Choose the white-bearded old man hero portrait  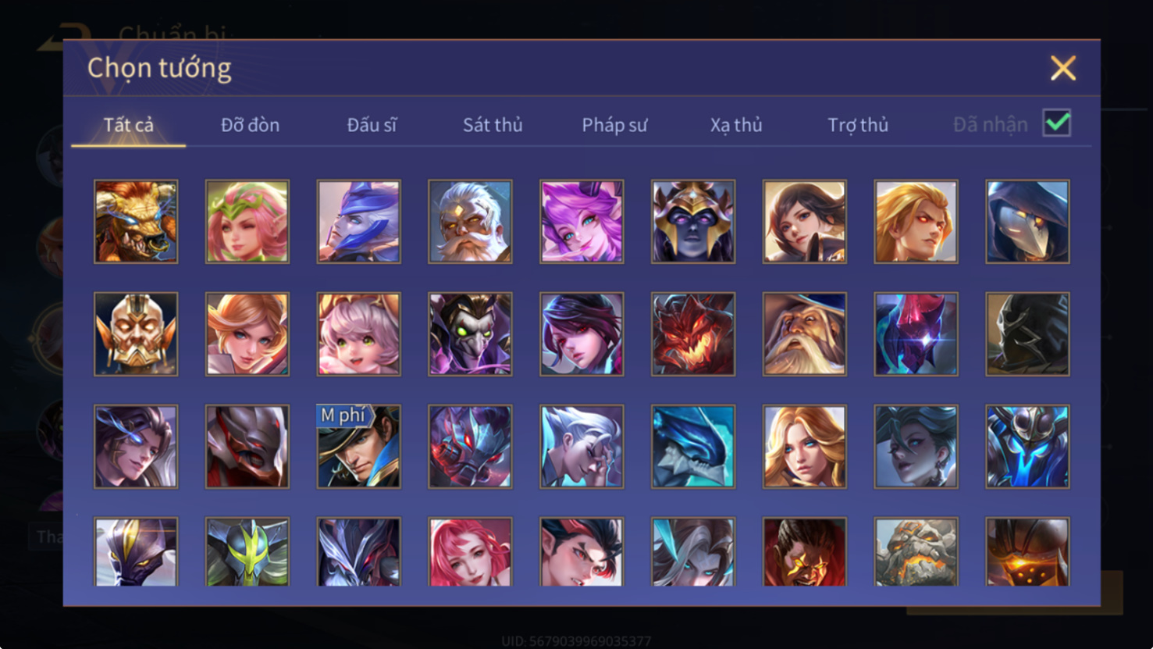click(x=470, y=222)
